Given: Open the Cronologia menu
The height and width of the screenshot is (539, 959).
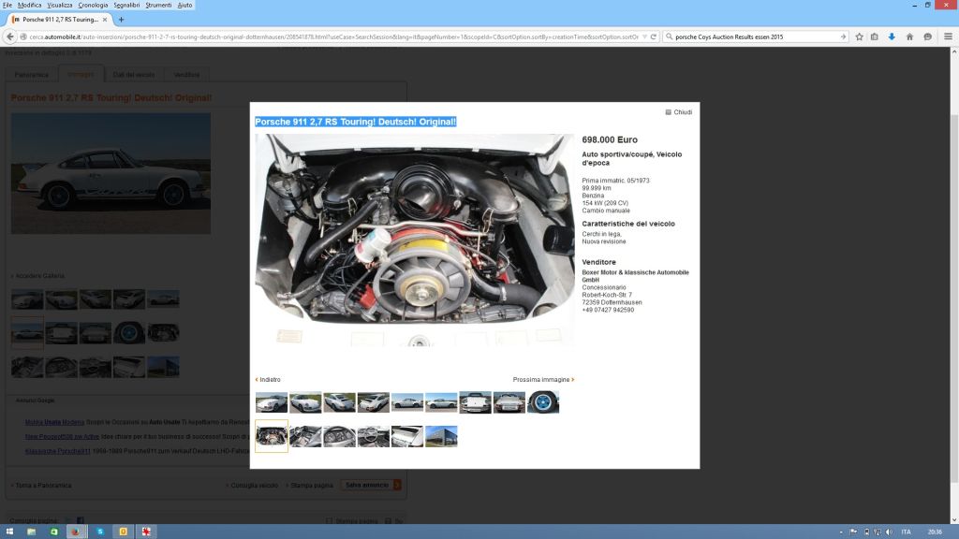Looking at the screenshot, I should pos(93,5).
